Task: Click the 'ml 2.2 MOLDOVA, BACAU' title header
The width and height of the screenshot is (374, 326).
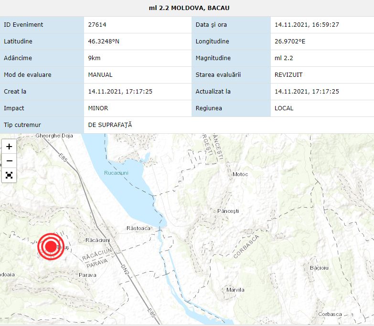Action: 187,8
